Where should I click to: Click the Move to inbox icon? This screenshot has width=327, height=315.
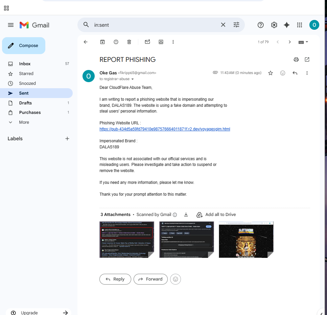pos(161,42)
